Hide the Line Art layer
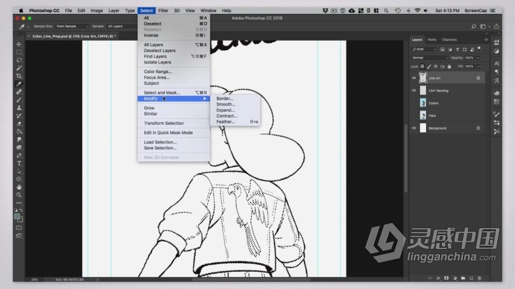Viewport: 515px width, 289px height. (414, 78)
